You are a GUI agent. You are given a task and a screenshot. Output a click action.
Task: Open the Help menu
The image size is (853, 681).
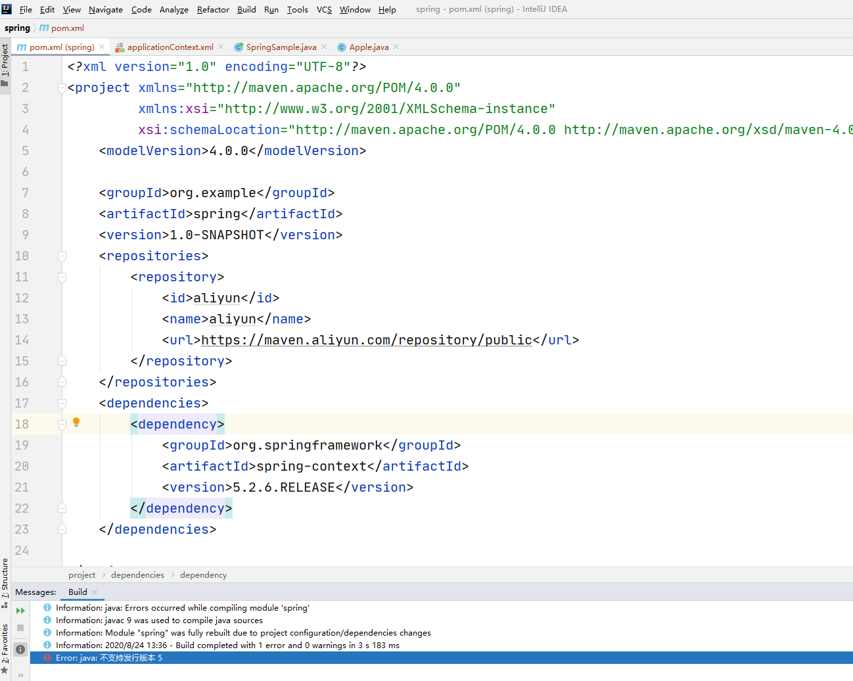[387, 9]
